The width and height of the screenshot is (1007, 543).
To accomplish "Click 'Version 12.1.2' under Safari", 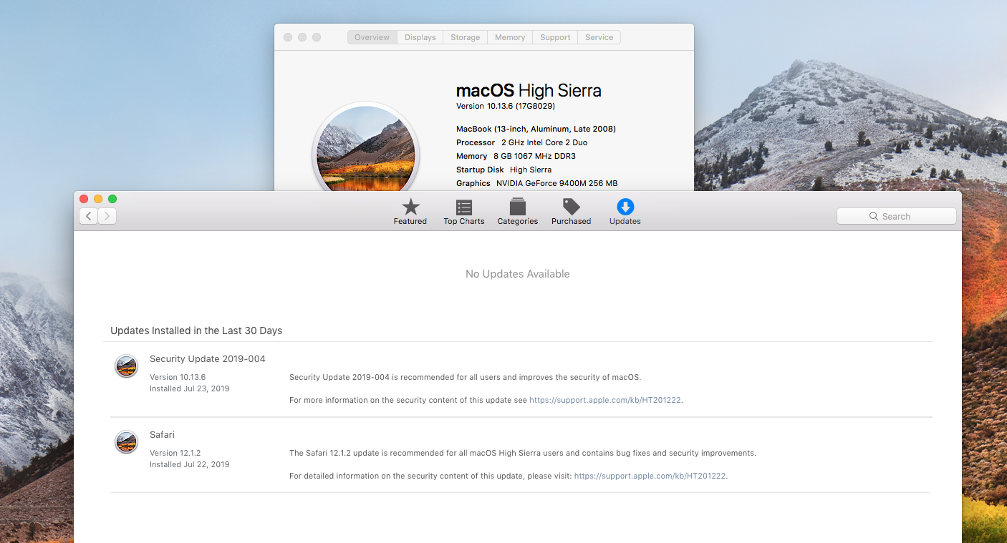I will (175, 453).
